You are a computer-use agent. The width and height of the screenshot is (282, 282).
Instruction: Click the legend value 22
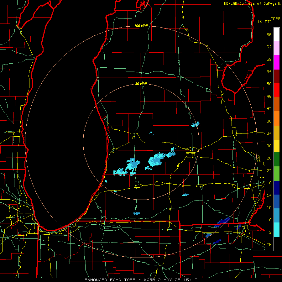coord(269,171)
